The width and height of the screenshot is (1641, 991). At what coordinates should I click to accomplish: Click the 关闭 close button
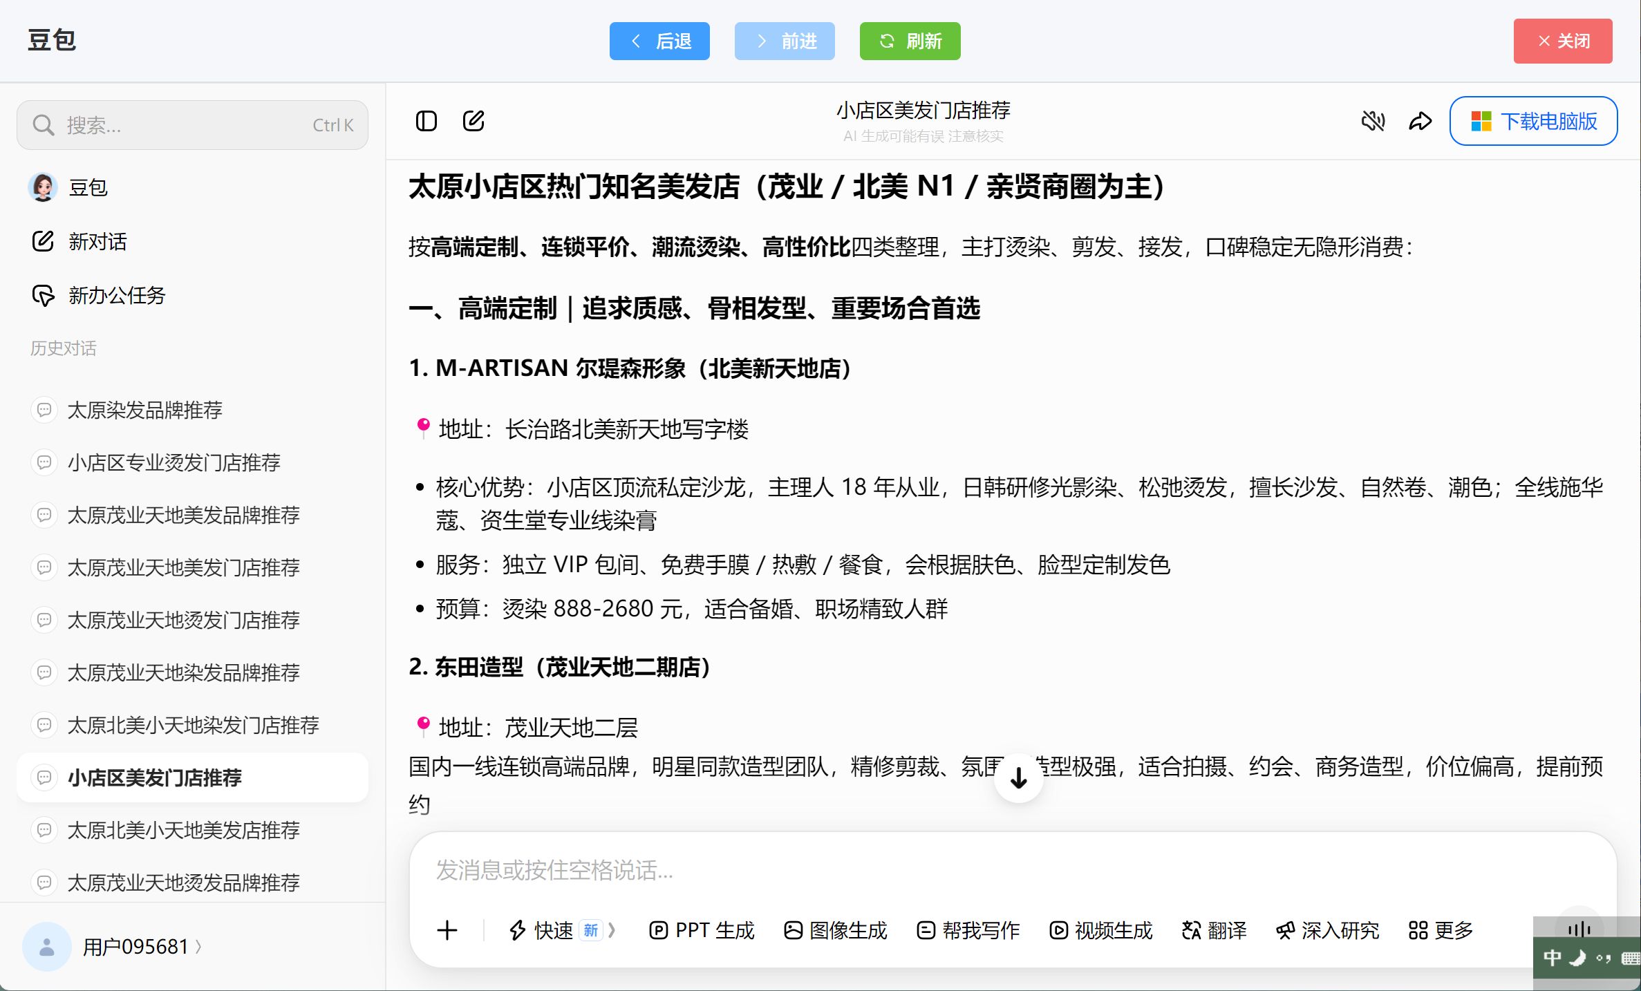[1563, 41]
